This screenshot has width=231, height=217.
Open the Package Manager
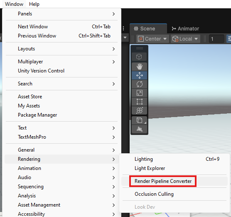click(x=61, y=115)
